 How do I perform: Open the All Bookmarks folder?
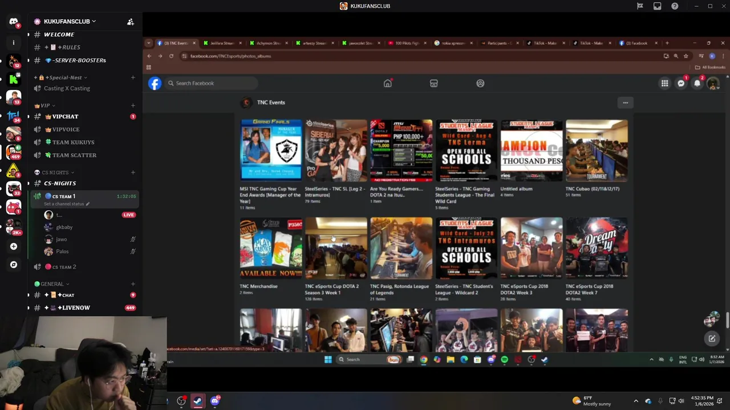[x=709, y=67]
